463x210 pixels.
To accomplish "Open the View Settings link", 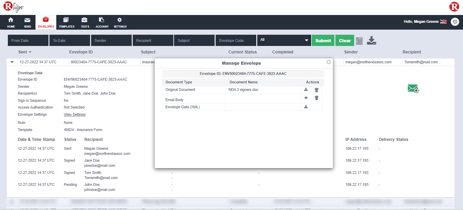I will (74, 114).
